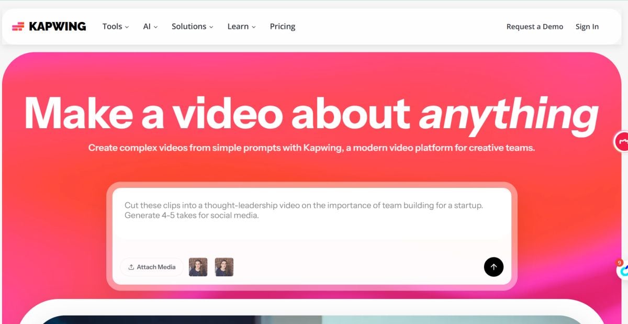Select the first attached headshot thumbnail
This screenshot has width=628, height=324.
198,267
